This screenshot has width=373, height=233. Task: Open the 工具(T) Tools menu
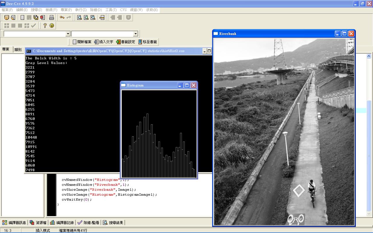[111, 10]
